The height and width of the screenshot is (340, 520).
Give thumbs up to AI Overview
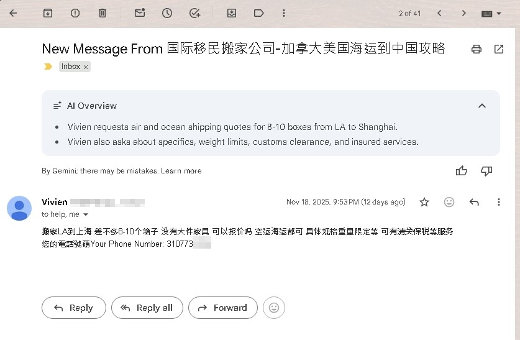pos(462,171)
